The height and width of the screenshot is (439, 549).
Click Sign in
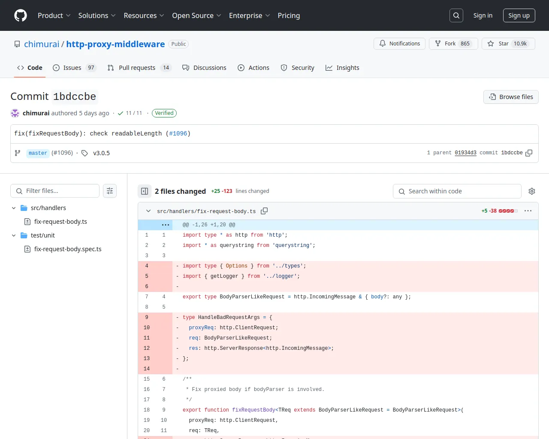pos(483,15)
